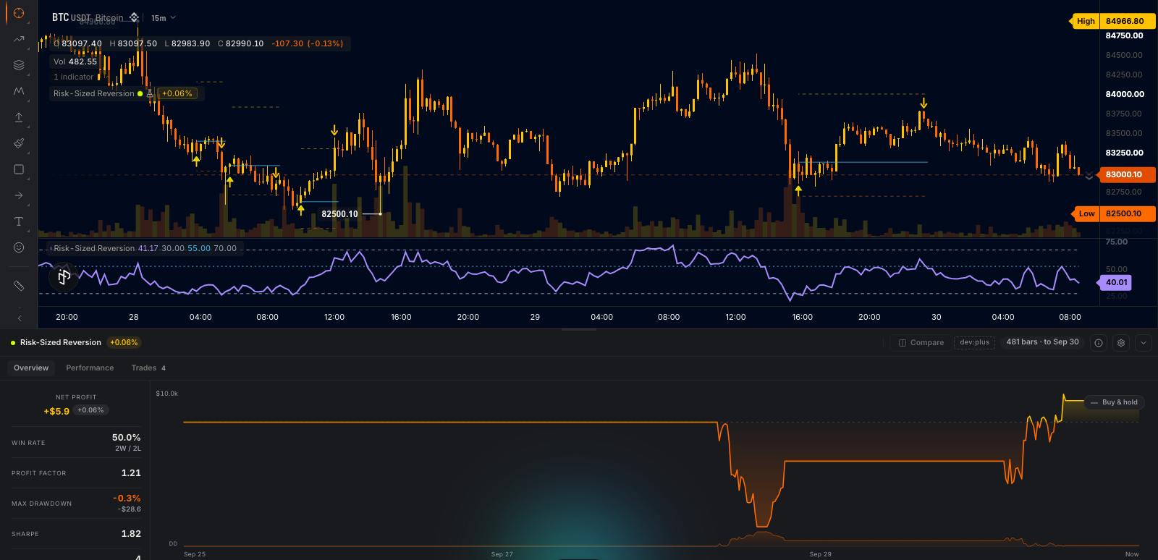
Task: Click the Max Drawdown -0.3% value
Action: [127, 499]
